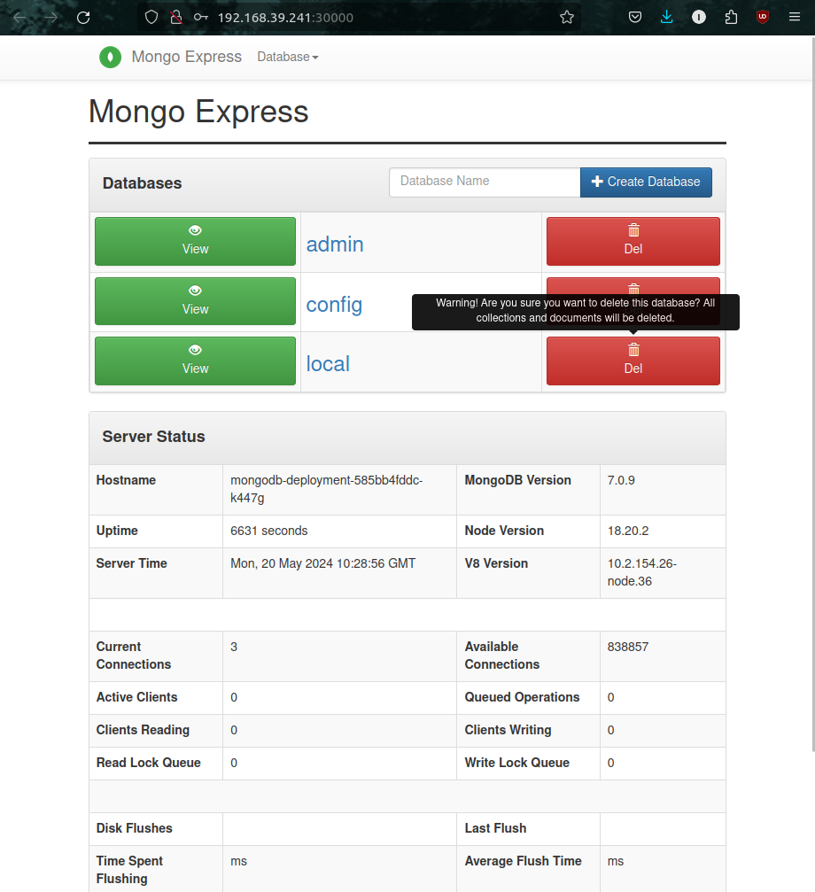Screen dimensions: 815x892
Task: Open the Extensions puzzle icon
Action: (x=731, y=18)
